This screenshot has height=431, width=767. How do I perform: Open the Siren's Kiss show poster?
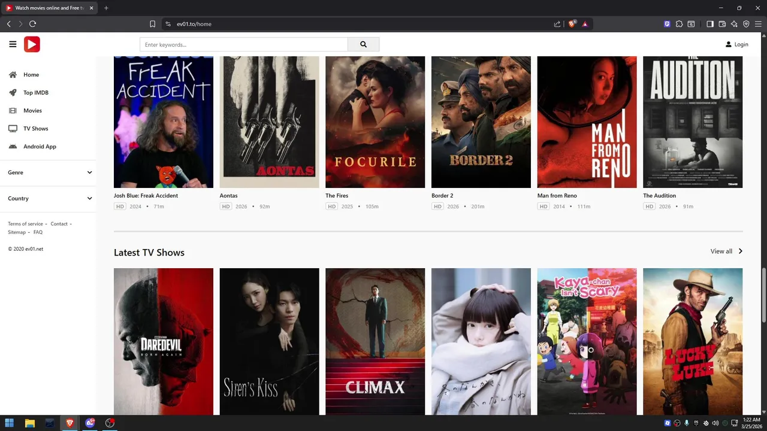point(269,342)
